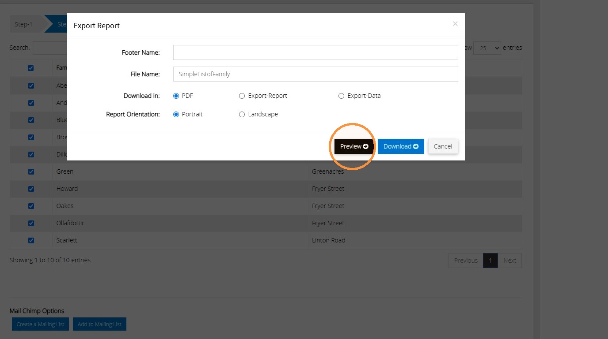
Task: Click the Preview button
Action: coord(354,146)
